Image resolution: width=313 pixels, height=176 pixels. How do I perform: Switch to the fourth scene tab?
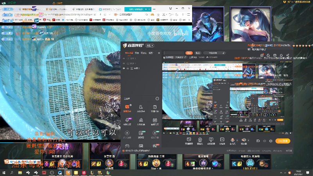point(151,53)
